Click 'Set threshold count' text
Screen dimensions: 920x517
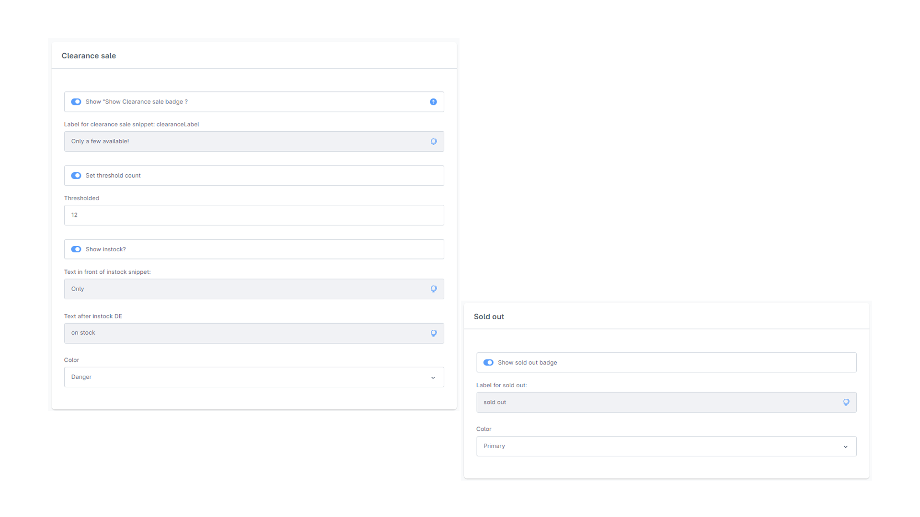pos(113,176)
